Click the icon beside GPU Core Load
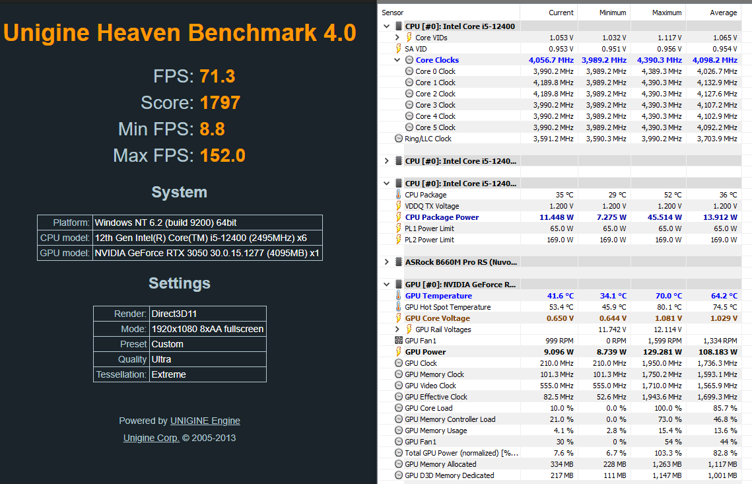 (399, 407)
